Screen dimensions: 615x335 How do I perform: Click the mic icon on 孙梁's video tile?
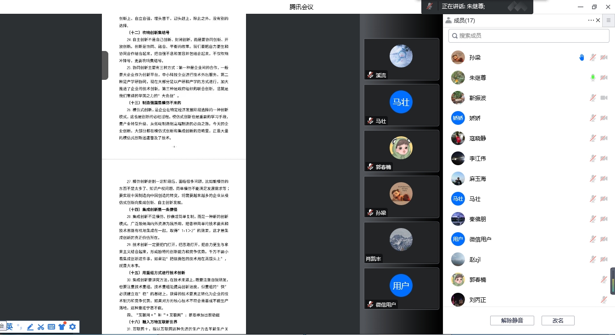tap(370, 212)
